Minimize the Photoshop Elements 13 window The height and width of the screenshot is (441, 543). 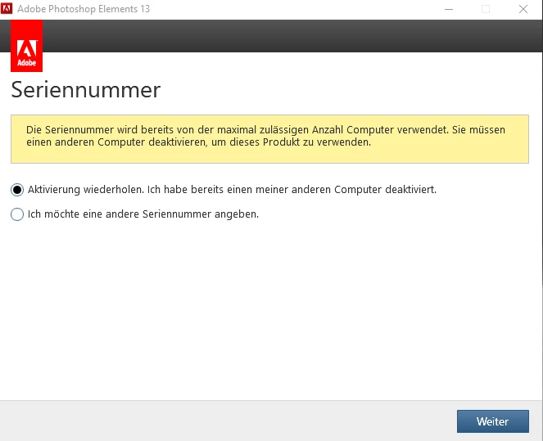449,9
